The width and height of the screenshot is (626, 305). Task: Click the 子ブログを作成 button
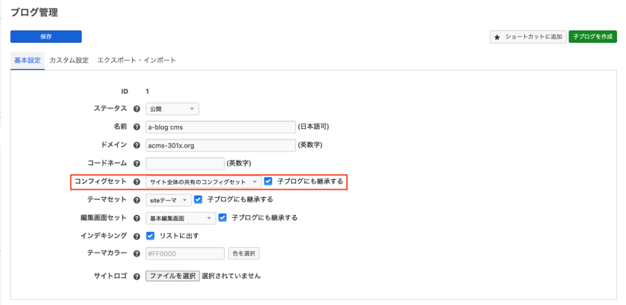[592, 37]
